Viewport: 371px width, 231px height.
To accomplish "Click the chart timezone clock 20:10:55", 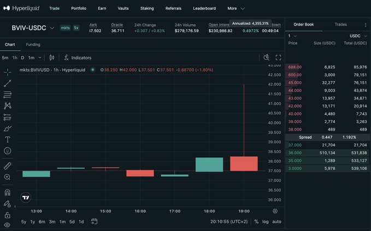I will pyautogui.click(x=229, y=222).
